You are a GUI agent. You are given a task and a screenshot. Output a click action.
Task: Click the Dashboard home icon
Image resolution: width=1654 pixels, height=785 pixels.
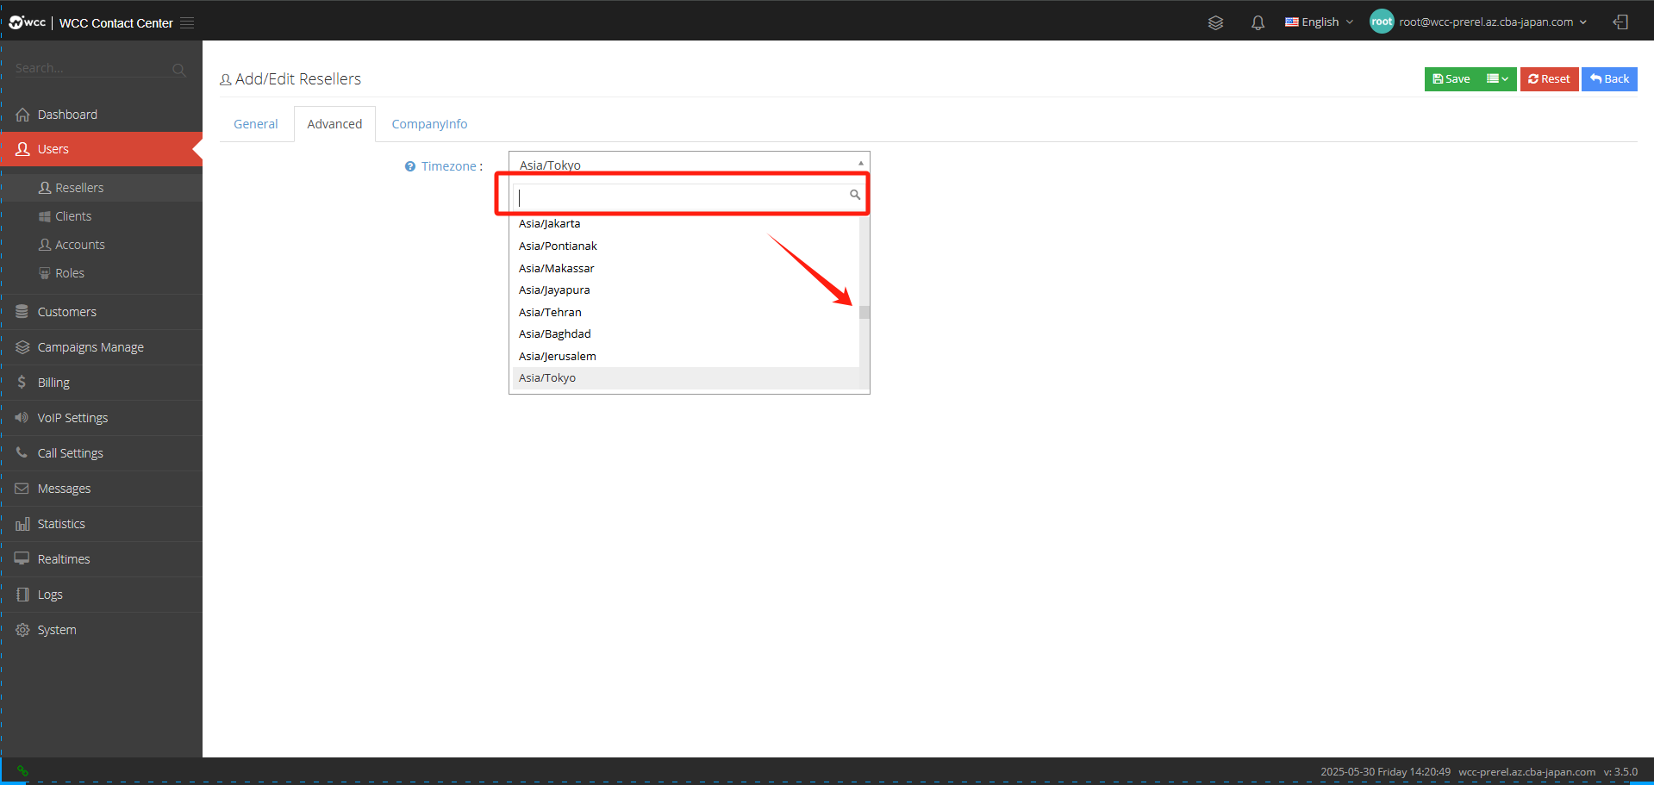click(x=22, y=115)
